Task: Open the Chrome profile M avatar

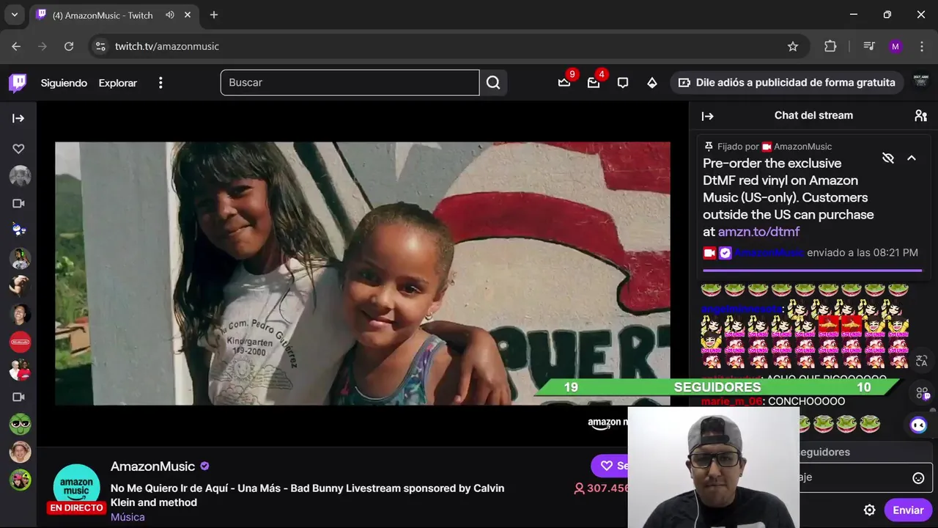Action: click(x=895, y=46)
